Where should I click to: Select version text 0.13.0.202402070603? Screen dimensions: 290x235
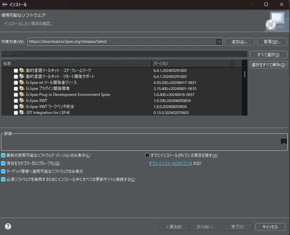(x=171, y=113)
